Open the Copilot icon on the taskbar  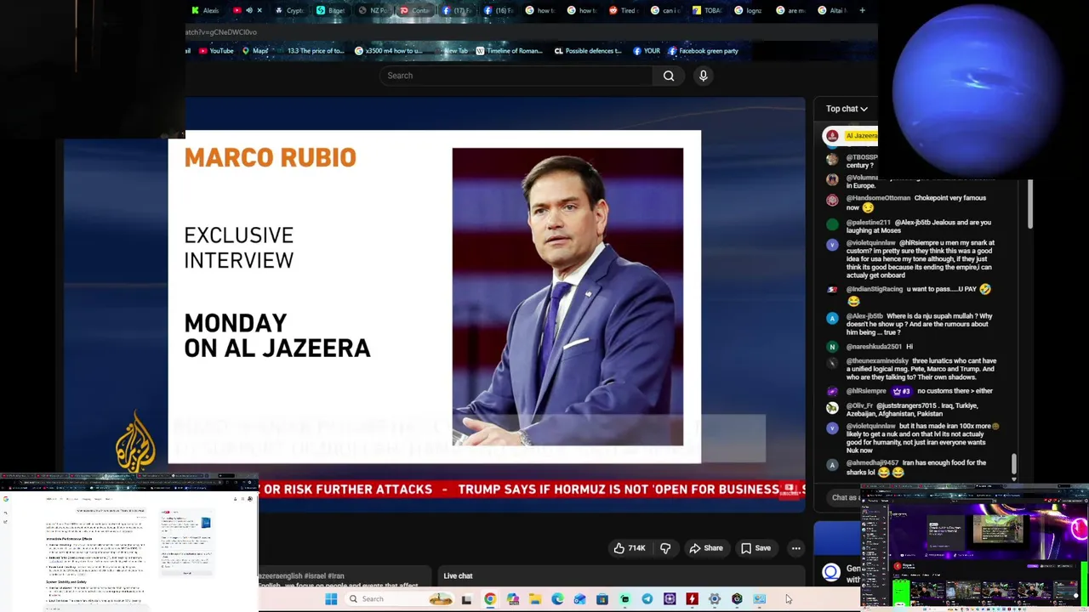coord(512,599)
